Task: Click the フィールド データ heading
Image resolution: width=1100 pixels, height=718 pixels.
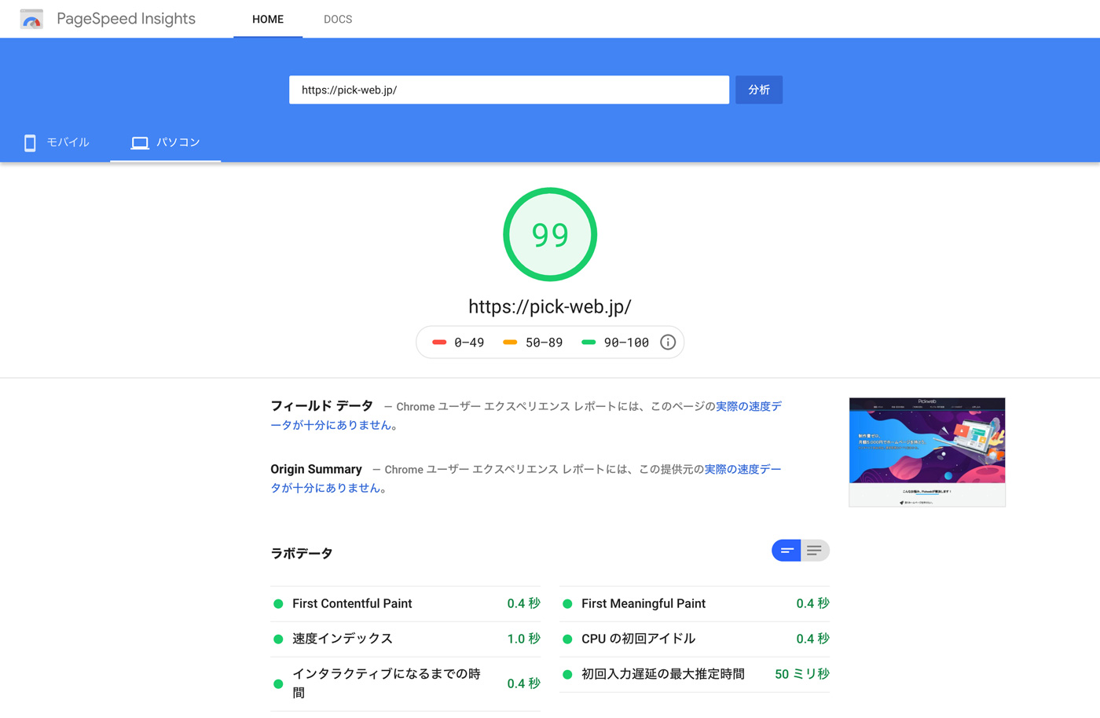Action: point(322,406)
